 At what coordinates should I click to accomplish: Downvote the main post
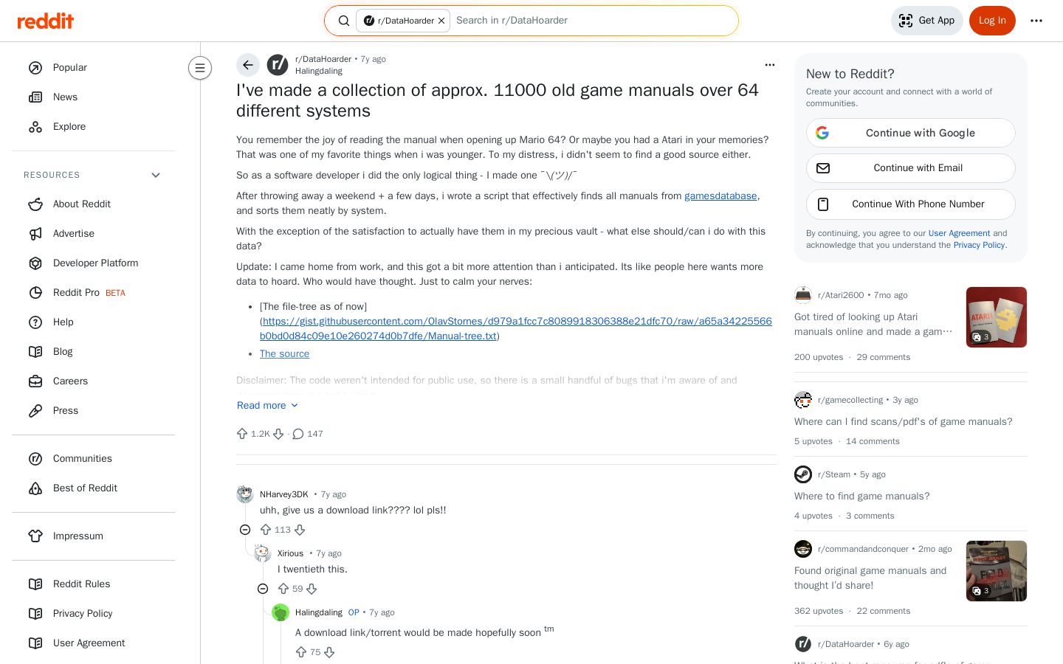click(x=278, y=434)
